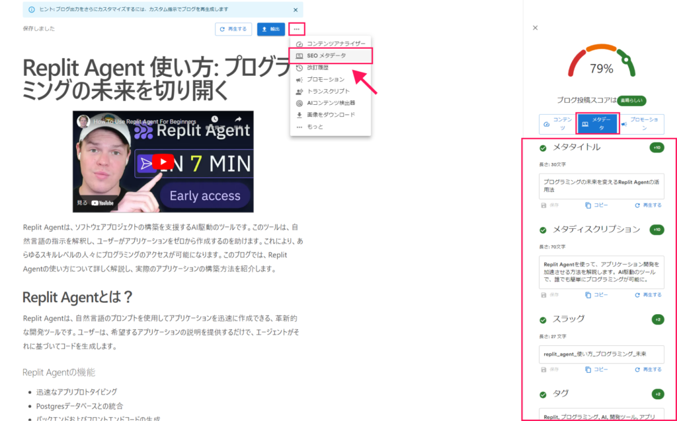Click the green check icon beside メタタイトル
677x421 pixels.
point(543,148)
